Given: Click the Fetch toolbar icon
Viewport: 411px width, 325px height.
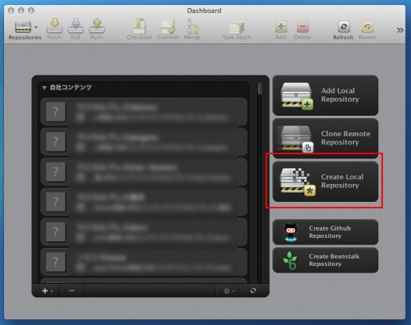Looking at the screenshot, I should 54,26.
